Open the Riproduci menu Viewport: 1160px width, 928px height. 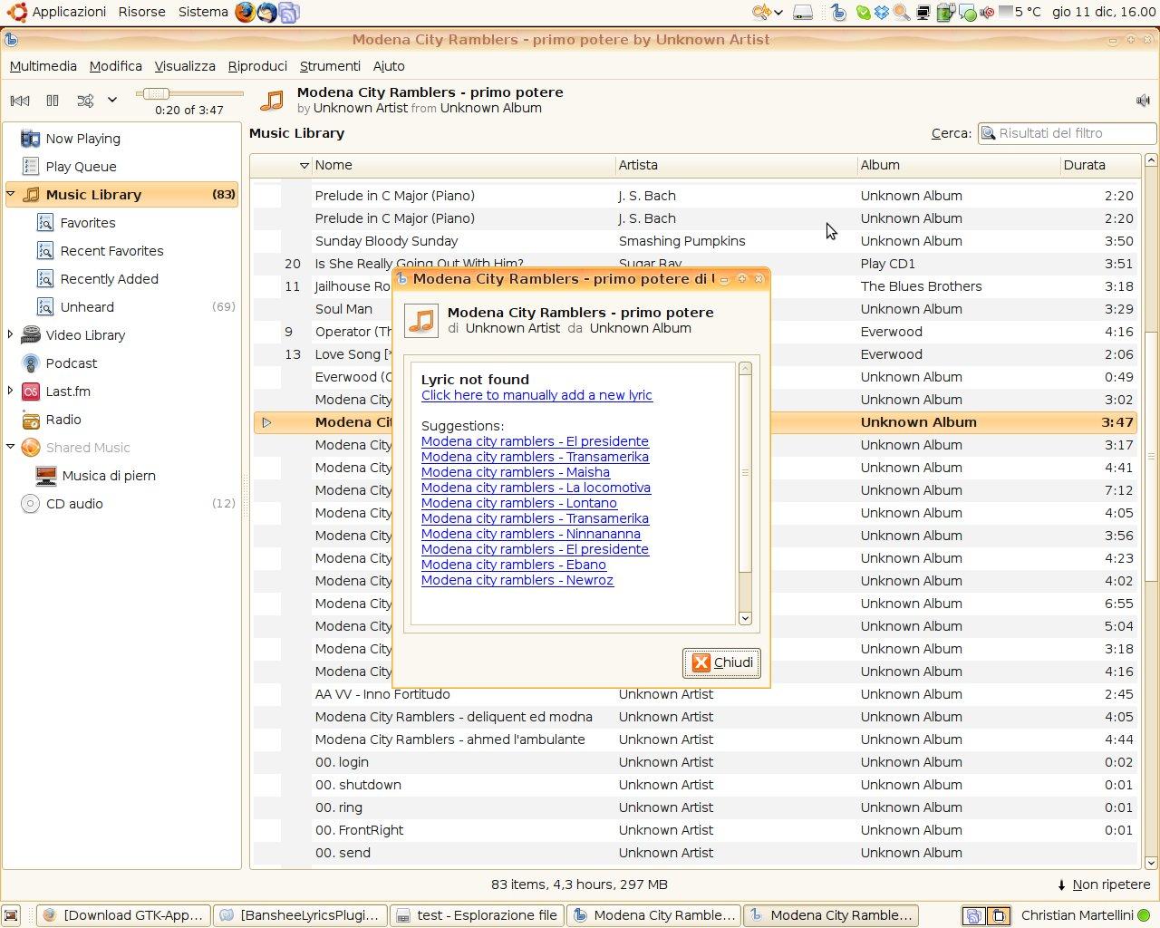pos(257,66)
